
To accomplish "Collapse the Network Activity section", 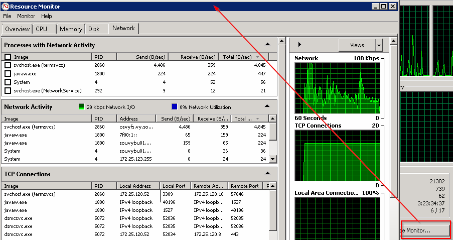I will click(x=268, y=107).
